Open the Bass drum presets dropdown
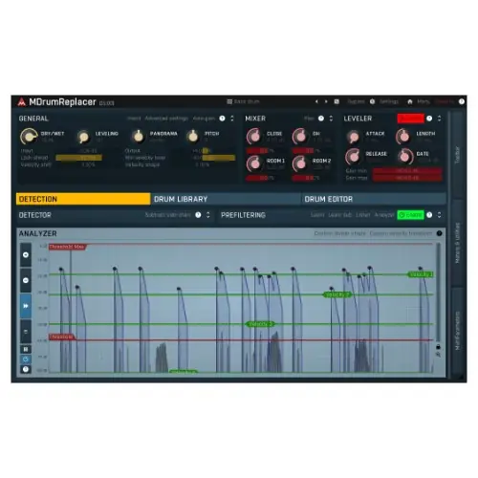 tap(243, 101)
